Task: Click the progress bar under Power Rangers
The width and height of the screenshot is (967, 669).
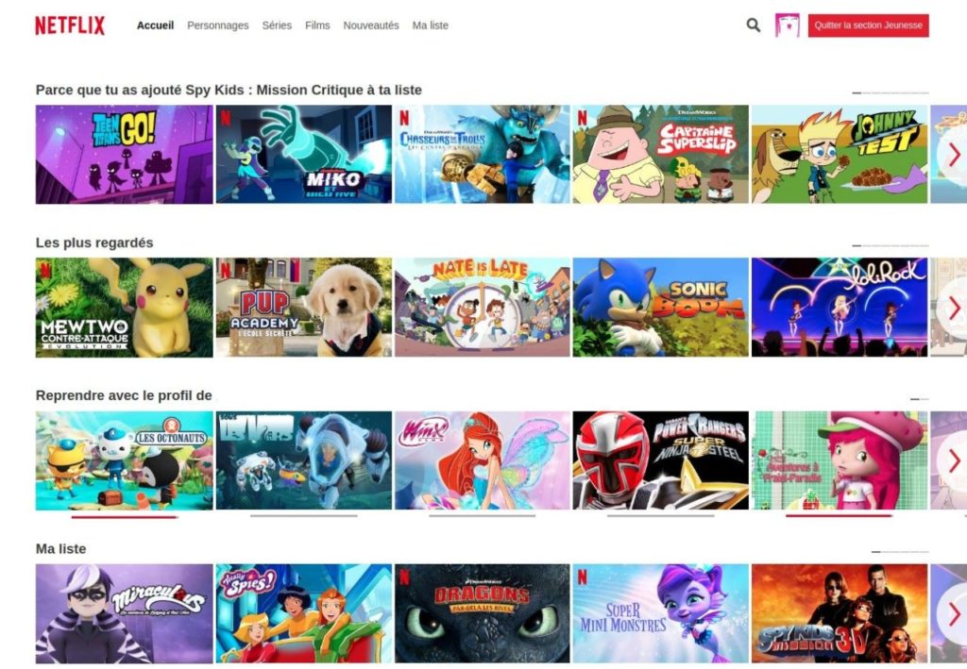Action: (660, 516)
